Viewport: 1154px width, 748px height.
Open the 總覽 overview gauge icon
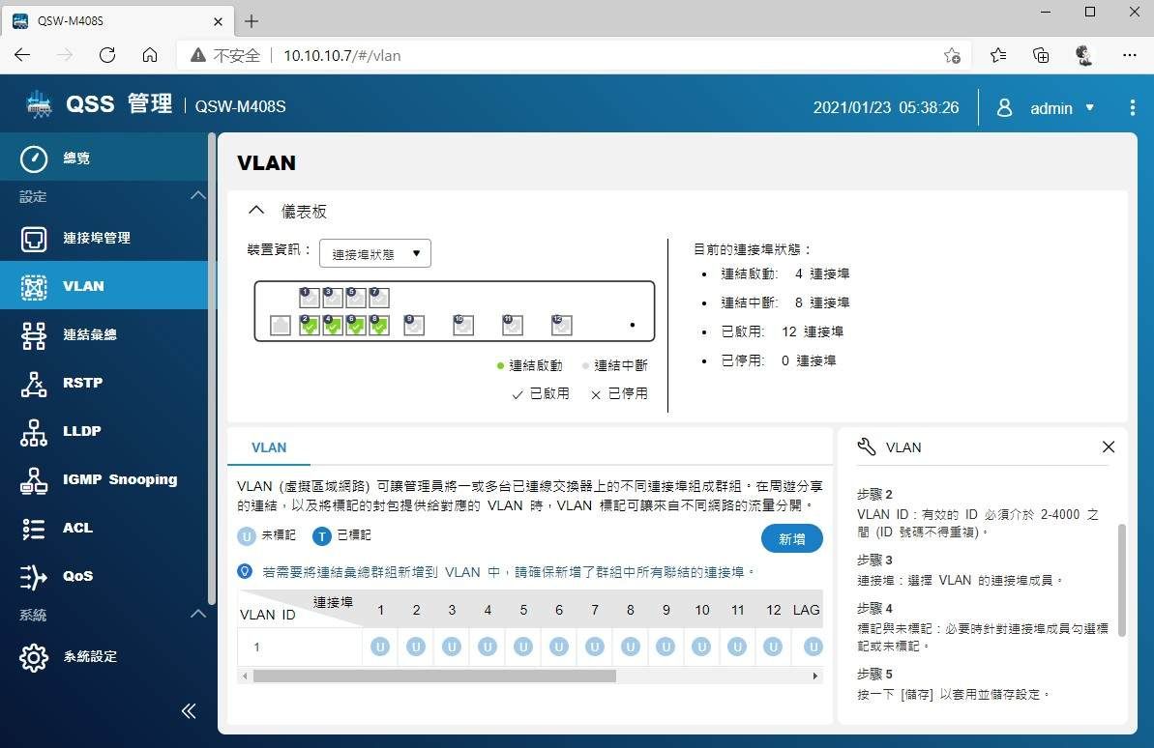[x=34, y=158]
